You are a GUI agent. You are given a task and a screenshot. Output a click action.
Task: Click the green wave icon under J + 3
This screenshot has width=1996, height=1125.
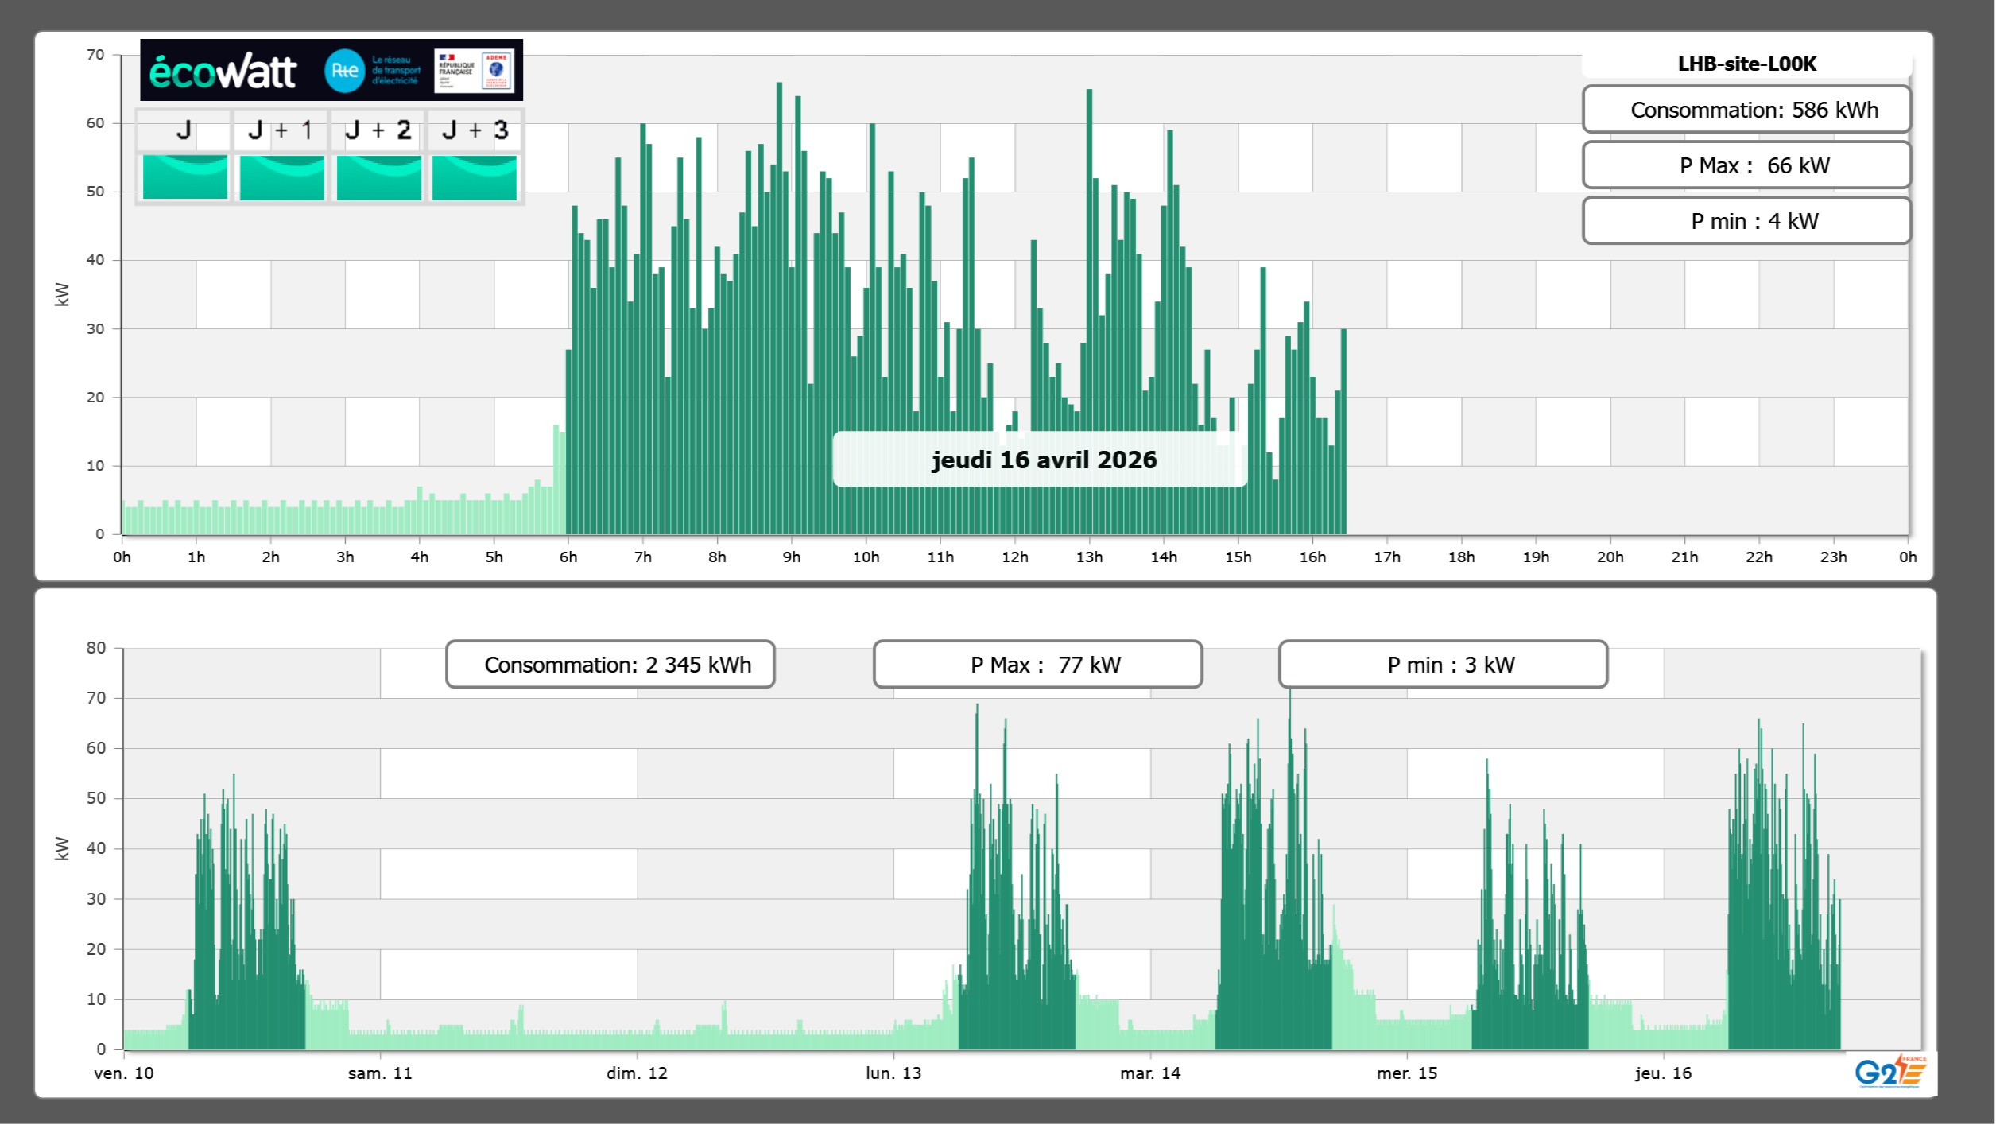(475, 177)
